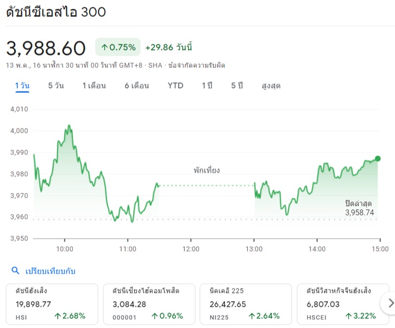
Task: Switch to the 5 ปี range
Action: [237, 86]
